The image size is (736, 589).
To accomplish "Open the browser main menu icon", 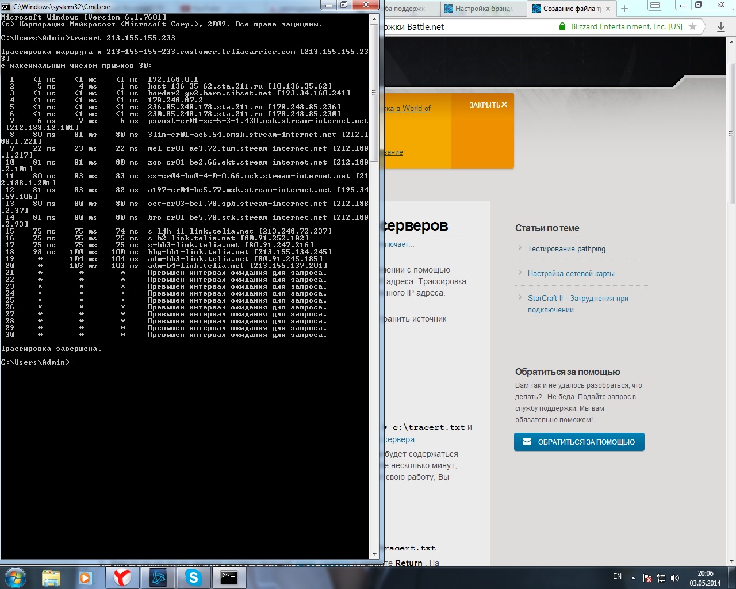I will [655, 5].
